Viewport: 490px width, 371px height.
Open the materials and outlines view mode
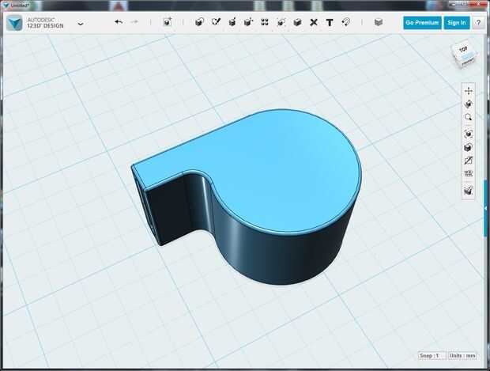(468, 147)
